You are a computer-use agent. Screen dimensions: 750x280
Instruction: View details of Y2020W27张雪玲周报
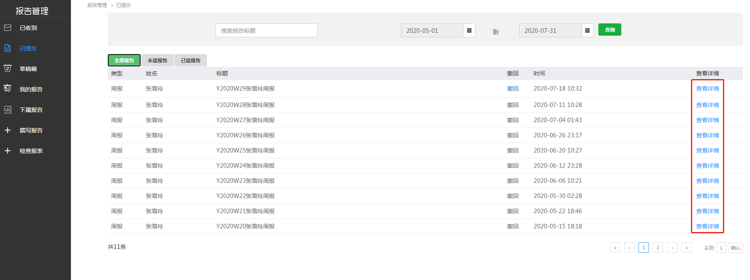707,120
